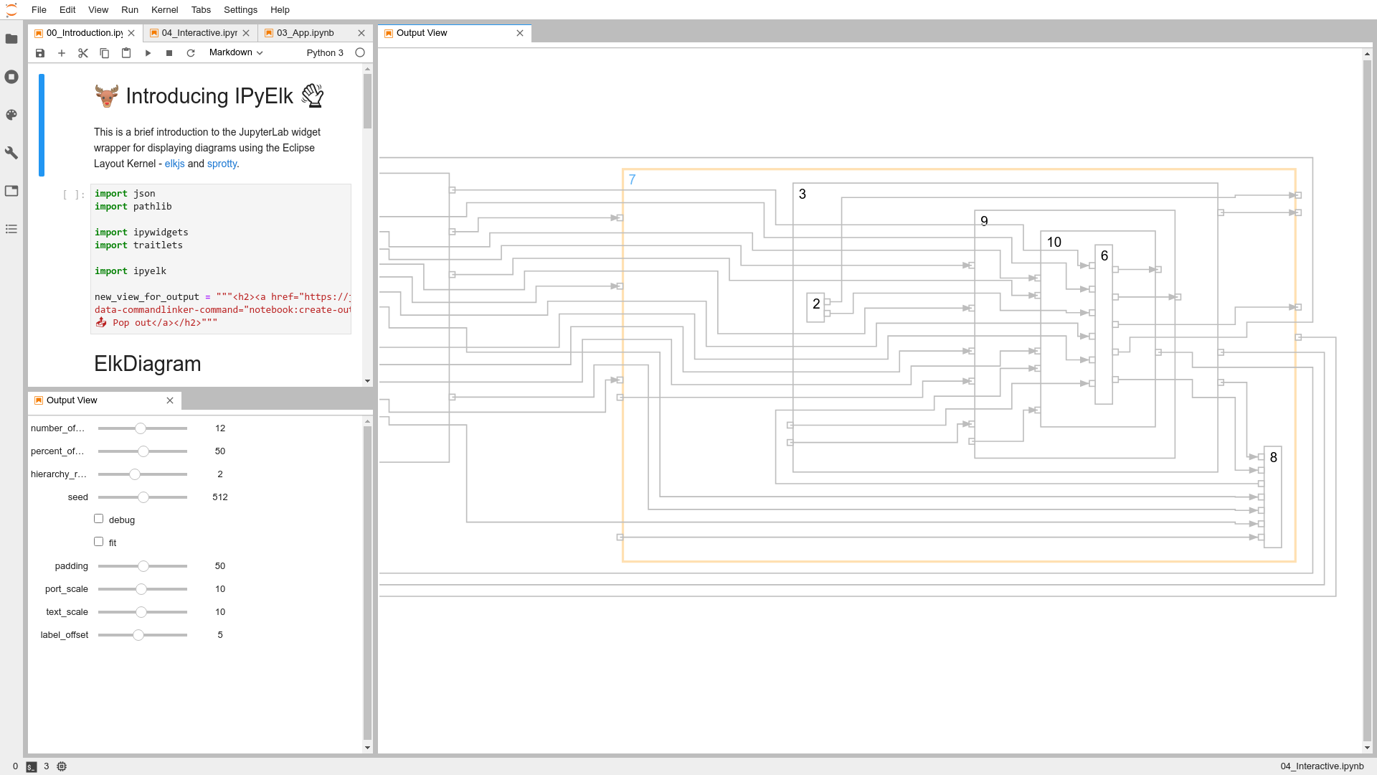Open the Table of Contents panel

click(x=11, y=229)
